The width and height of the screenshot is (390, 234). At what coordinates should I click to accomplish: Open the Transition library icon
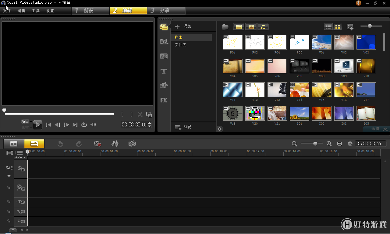tap(164, 42)
